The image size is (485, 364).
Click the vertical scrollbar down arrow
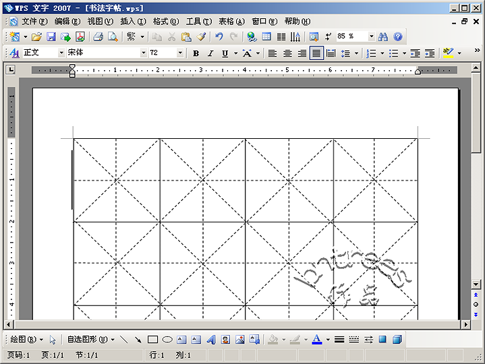click(x=476, y=284)
